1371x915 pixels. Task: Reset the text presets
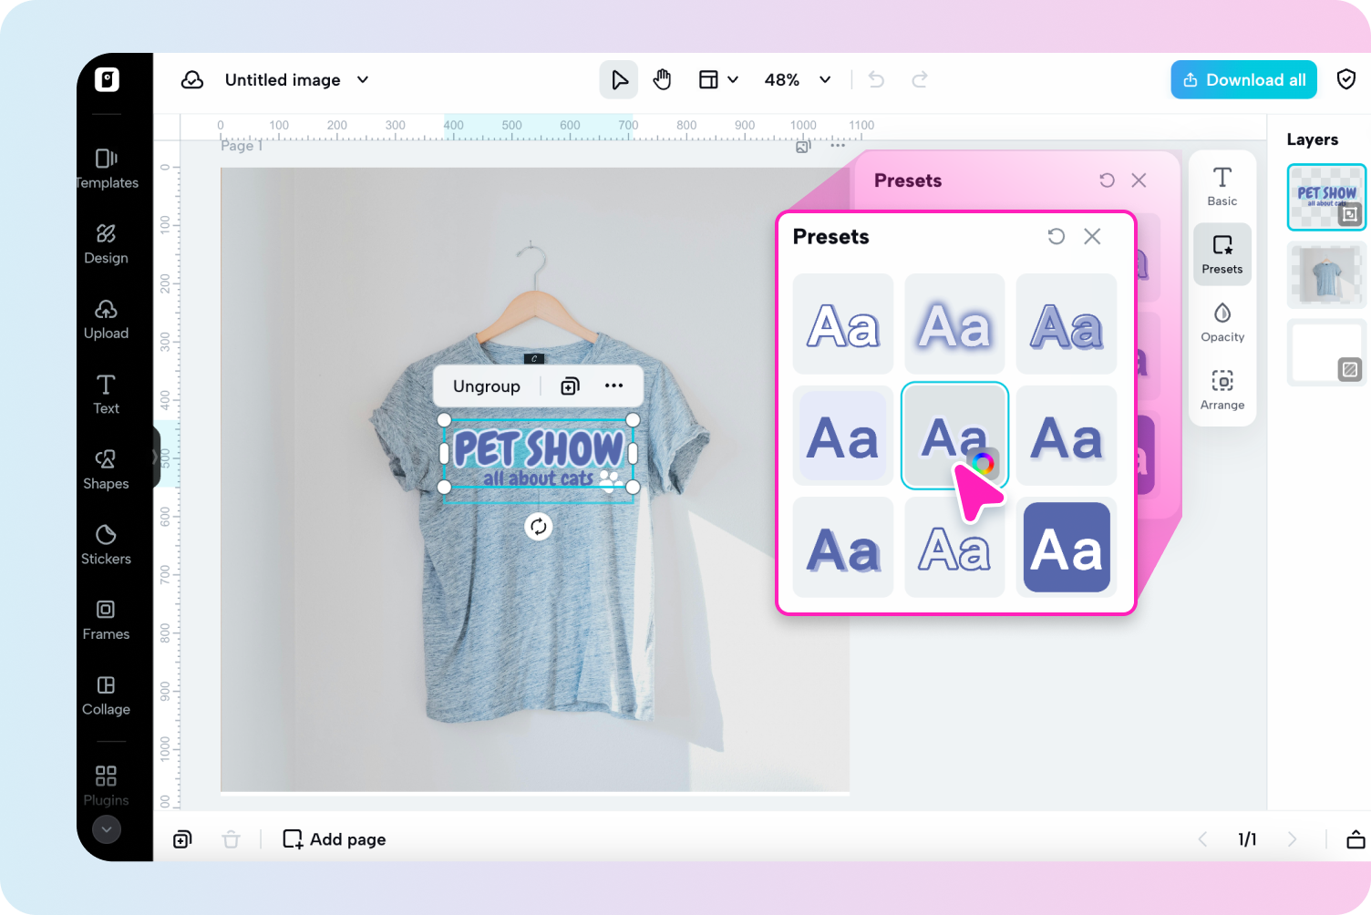pyautogui.click(x=1057, y=236)
